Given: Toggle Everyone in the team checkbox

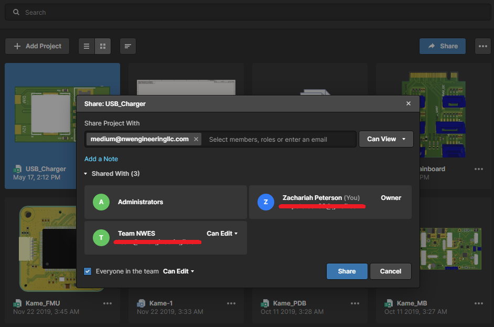Looking at the screenshot, I should pyautogui.click(x=88, y=271).
